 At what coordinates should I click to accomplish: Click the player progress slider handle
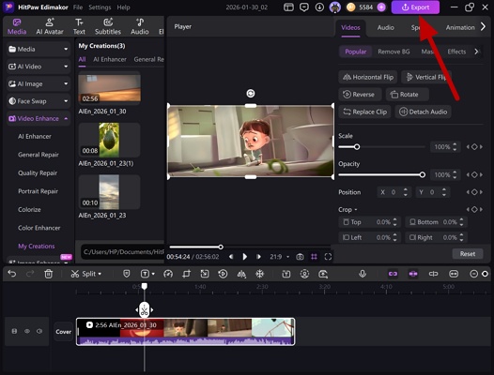(221, 247)
